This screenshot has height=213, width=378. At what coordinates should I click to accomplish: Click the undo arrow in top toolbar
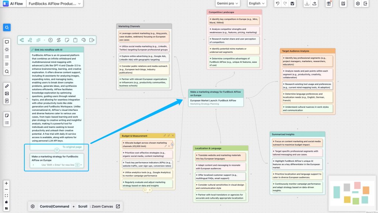[277, 4]
